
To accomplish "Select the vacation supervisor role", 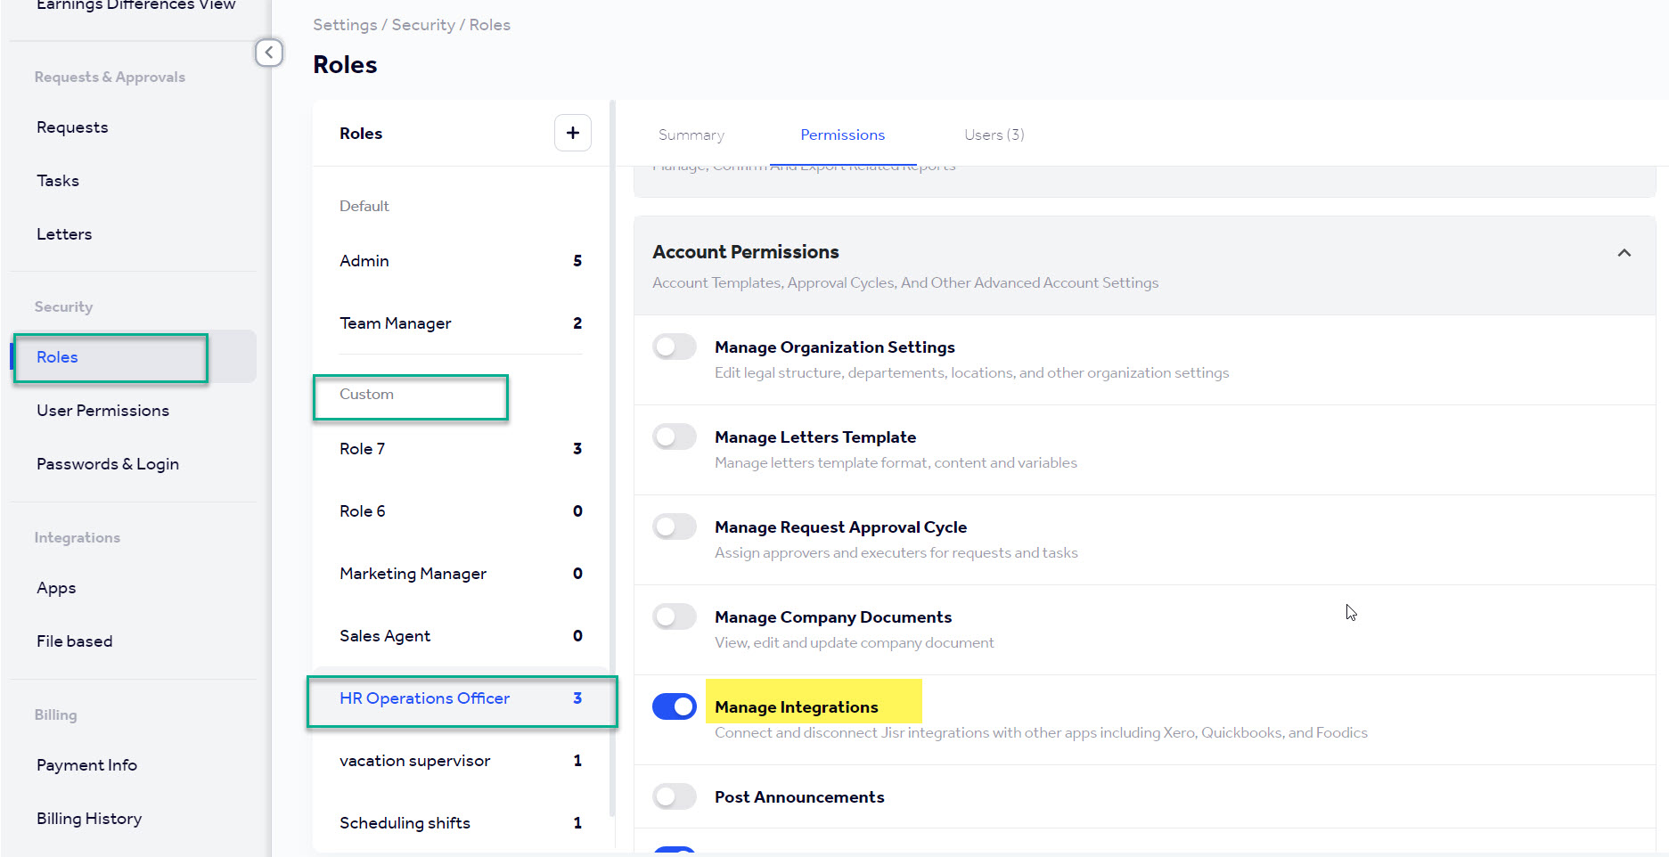I will [415, 760].
